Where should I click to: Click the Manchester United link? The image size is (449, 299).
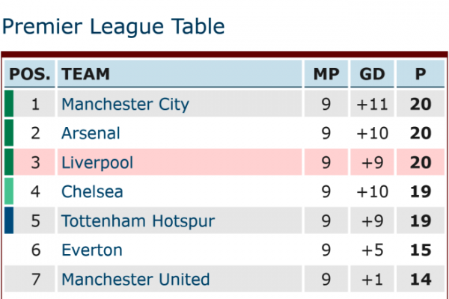pos(135,280)
